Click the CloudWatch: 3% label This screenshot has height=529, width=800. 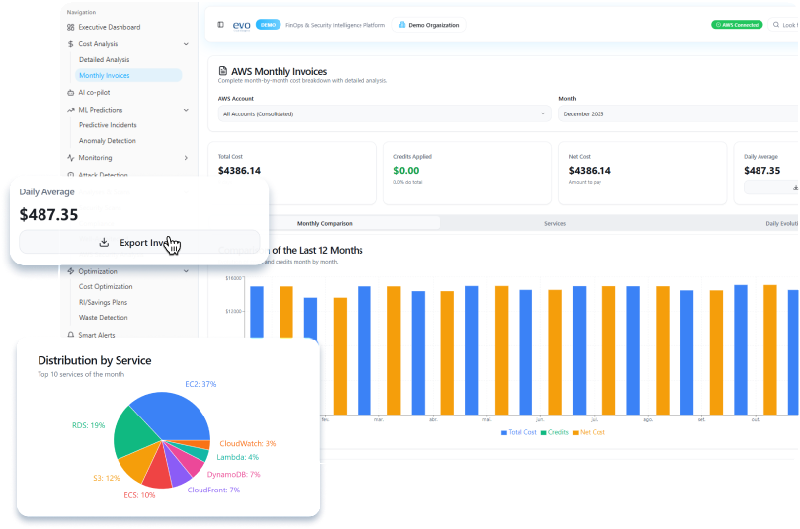pos(248,443)
